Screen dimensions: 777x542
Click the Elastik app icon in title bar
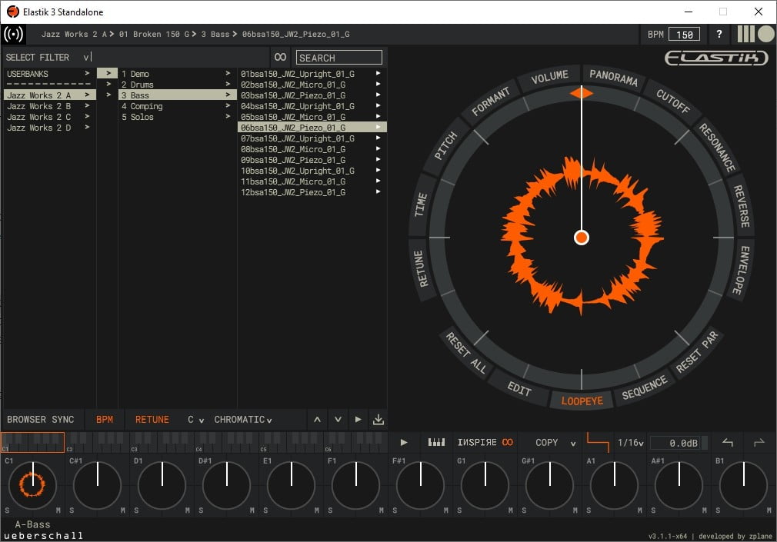click(x=12, y=12)
